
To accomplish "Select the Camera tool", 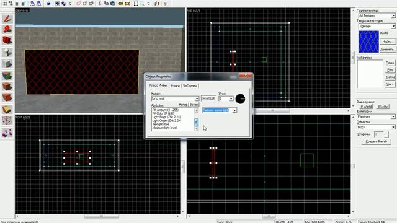I will point(7,40).
